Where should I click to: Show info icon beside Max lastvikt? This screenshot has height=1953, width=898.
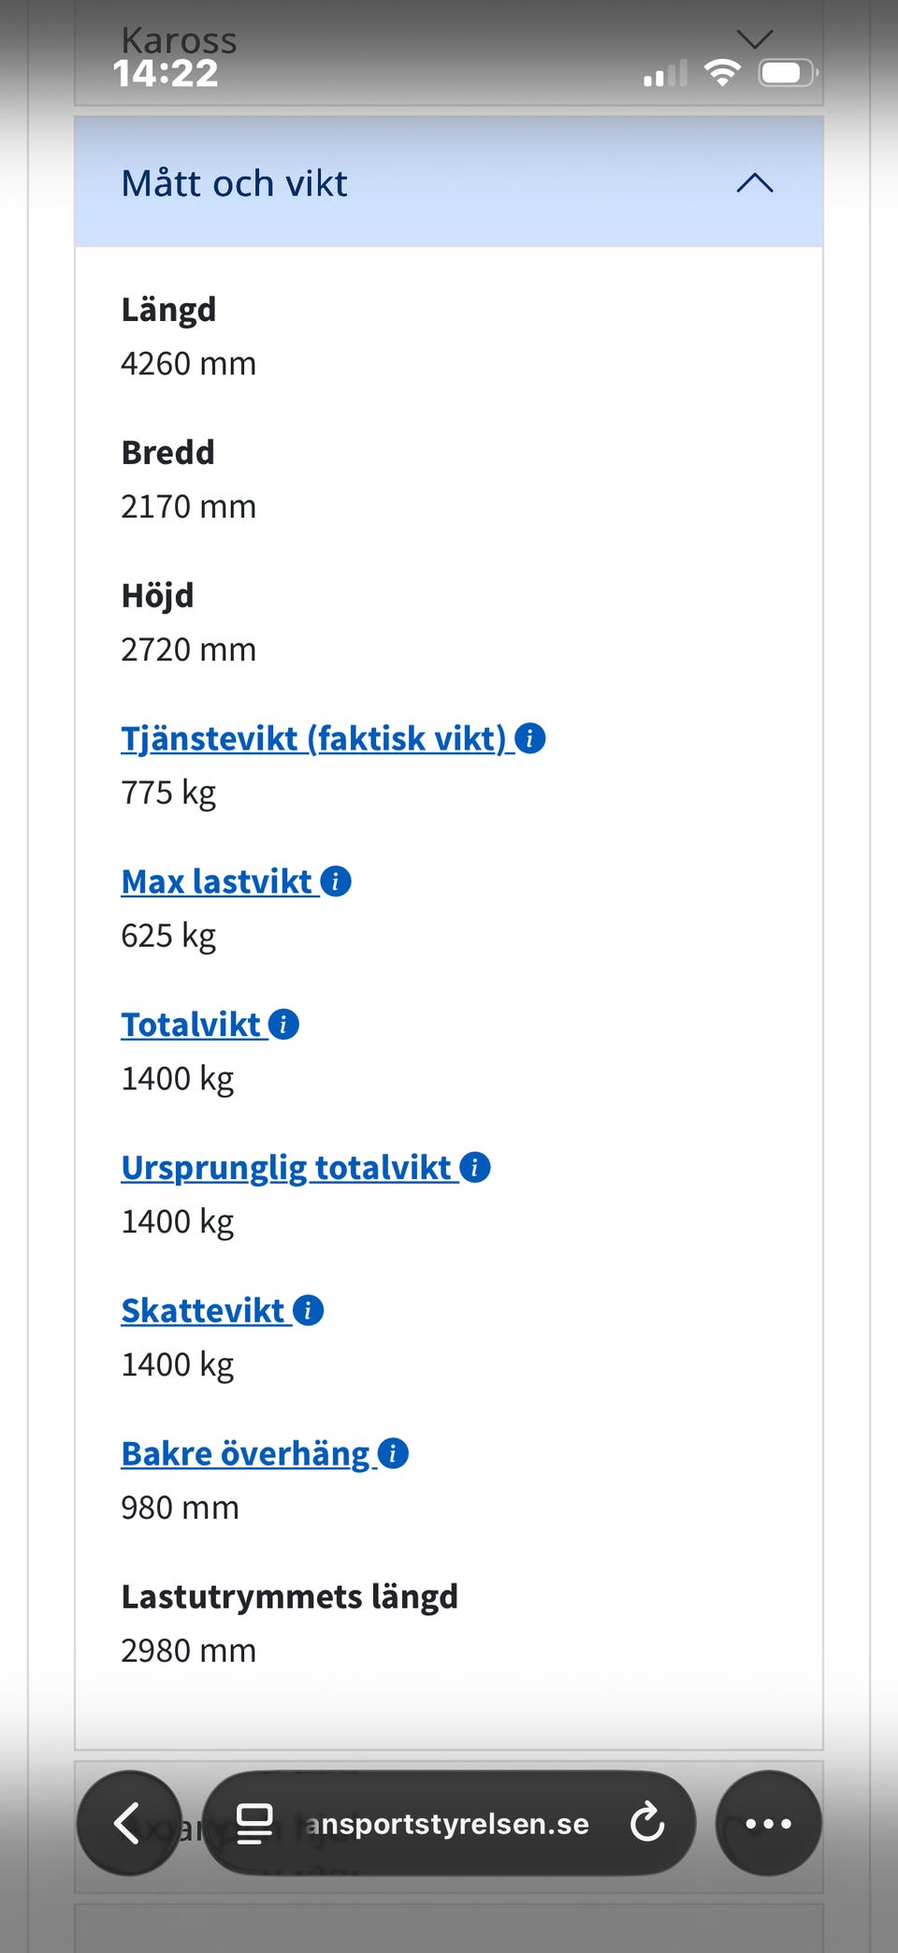336,882
